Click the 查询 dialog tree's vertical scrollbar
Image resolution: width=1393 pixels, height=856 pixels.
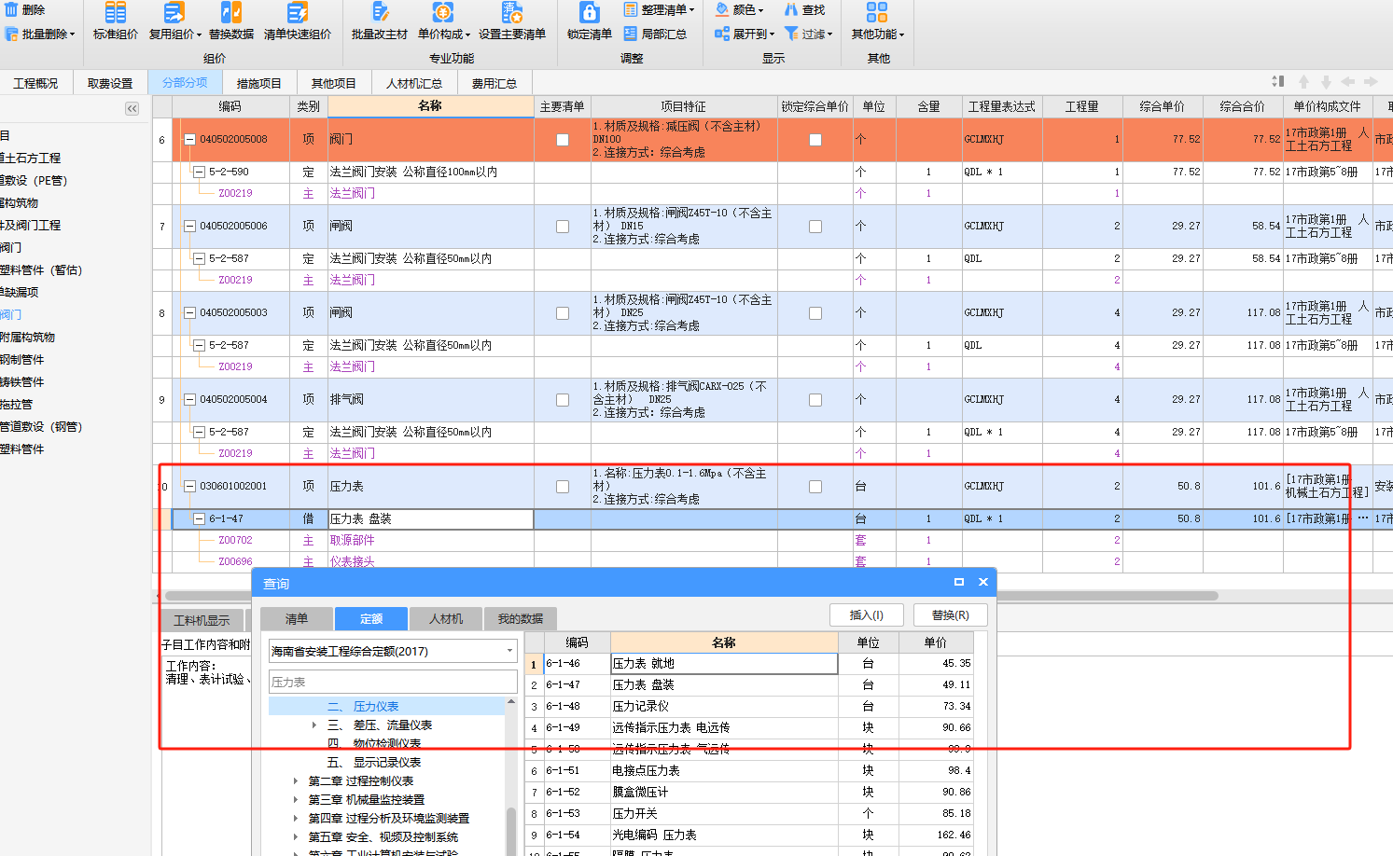coord(511,830)
